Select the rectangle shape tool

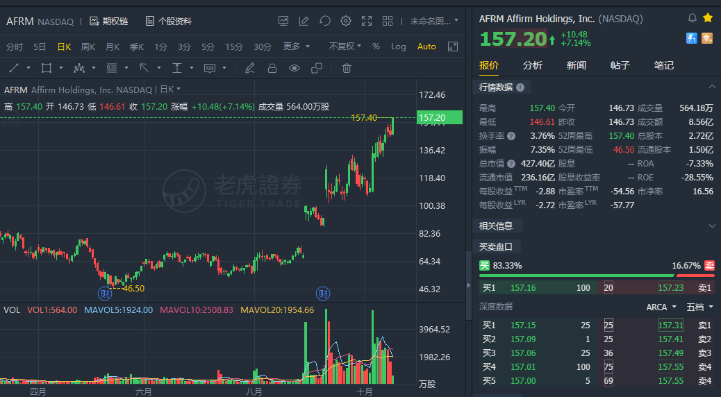pyautogui.click(x=46, y=68)
